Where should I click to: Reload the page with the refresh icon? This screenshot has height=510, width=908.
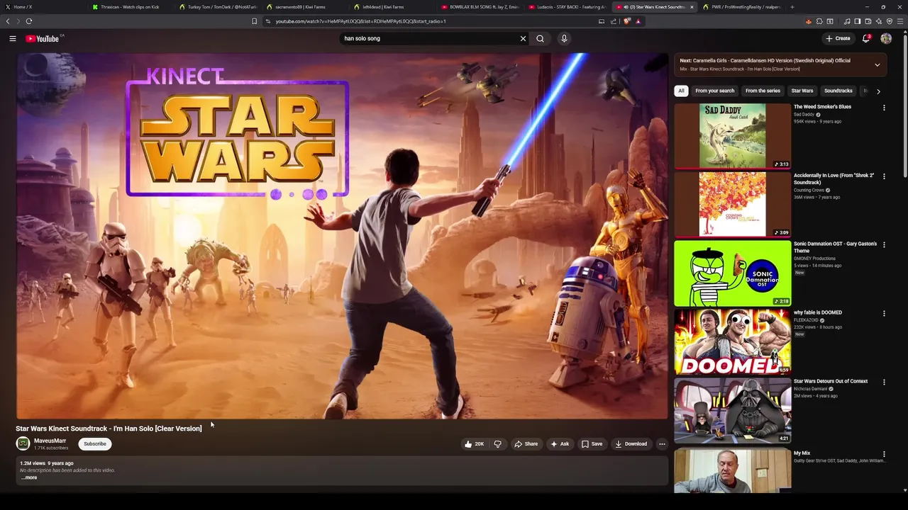(x=29, y=21)
